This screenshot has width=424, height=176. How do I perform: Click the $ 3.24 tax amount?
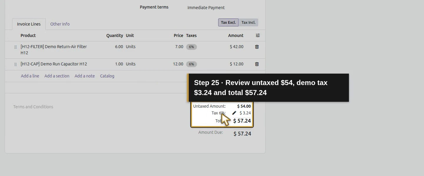pos(245,113)
